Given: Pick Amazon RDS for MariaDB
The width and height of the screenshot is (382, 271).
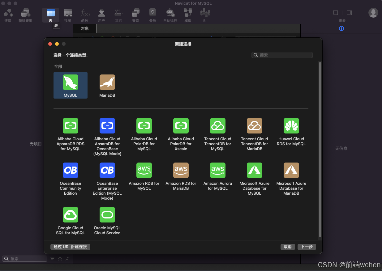Looking at the screenshot, I should click(x=181, y=176).
